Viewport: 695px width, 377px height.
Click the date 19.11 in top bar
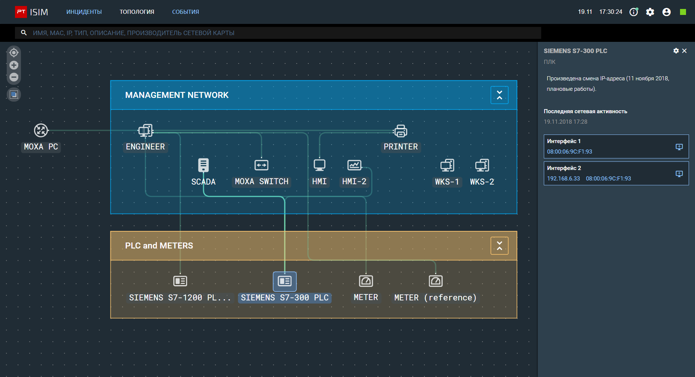click(585, 12)
